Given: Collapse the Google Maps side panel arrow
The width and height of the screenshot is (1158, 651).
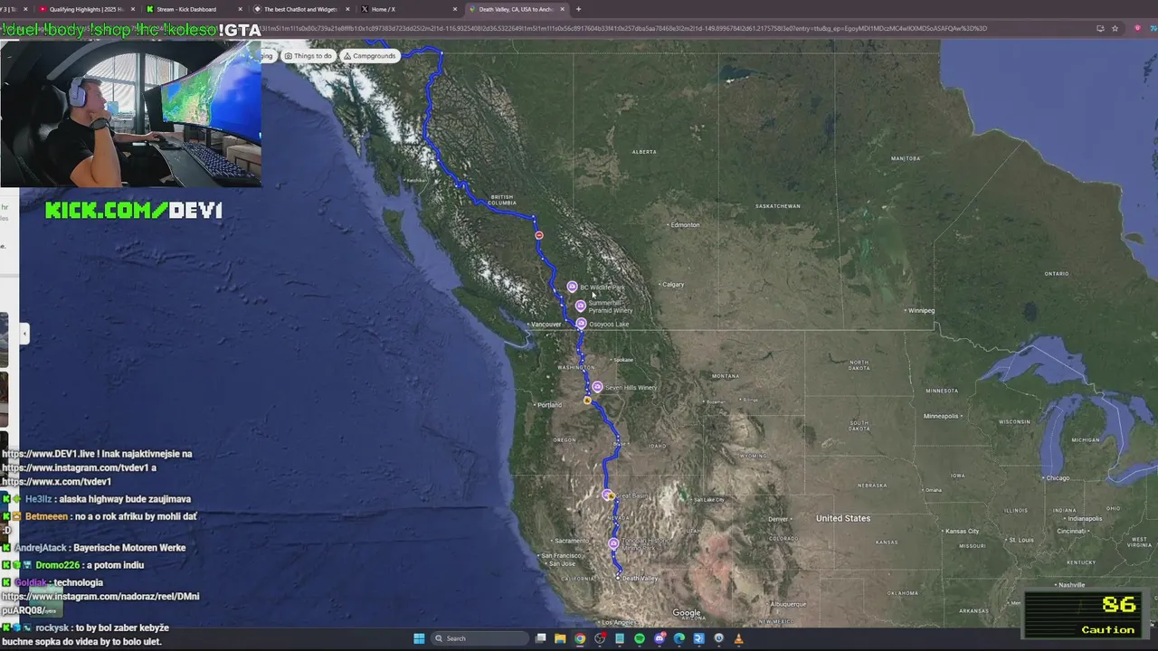Looking at the screenshot, I should [24, 334].
